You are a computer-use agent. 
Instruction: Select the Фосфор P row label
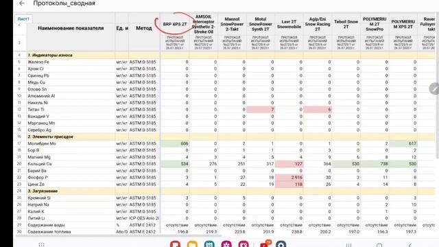pyautogui.click(x=38, y=177)
